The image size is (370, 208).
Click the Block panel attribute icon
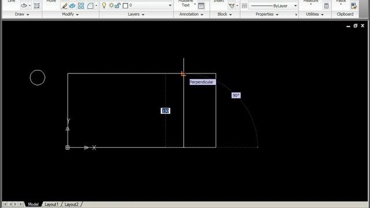[232, 6]
